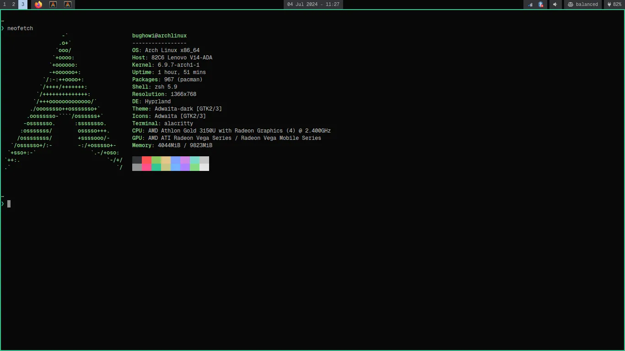Click the scales icon next to balanced
Screen dimensions: 625x351
[570, 5]
